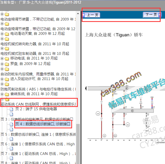Click document icon of 页 4 数据总线诊断接口

click(x=12, y=124)
